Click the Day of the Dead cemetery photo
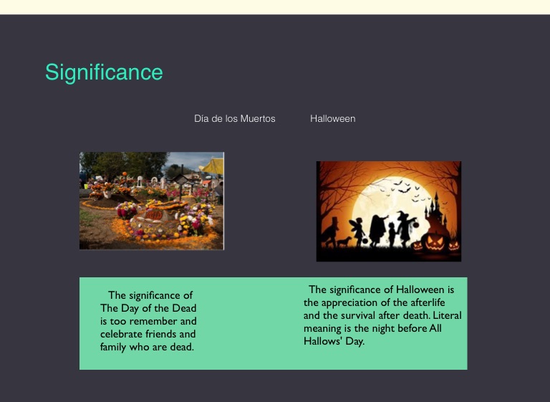Viewport: 550px width, 402px height. coord(151,201)
